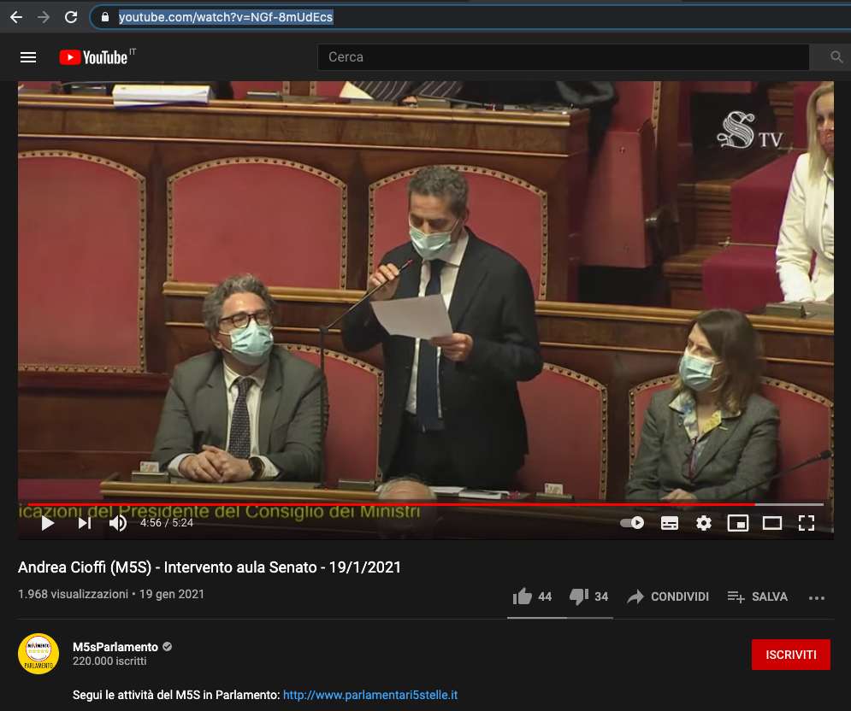This screenshot has width=851, height=711.
Task: Play the video with the play button
Action: pyautogui.click(x=48, y=523)
